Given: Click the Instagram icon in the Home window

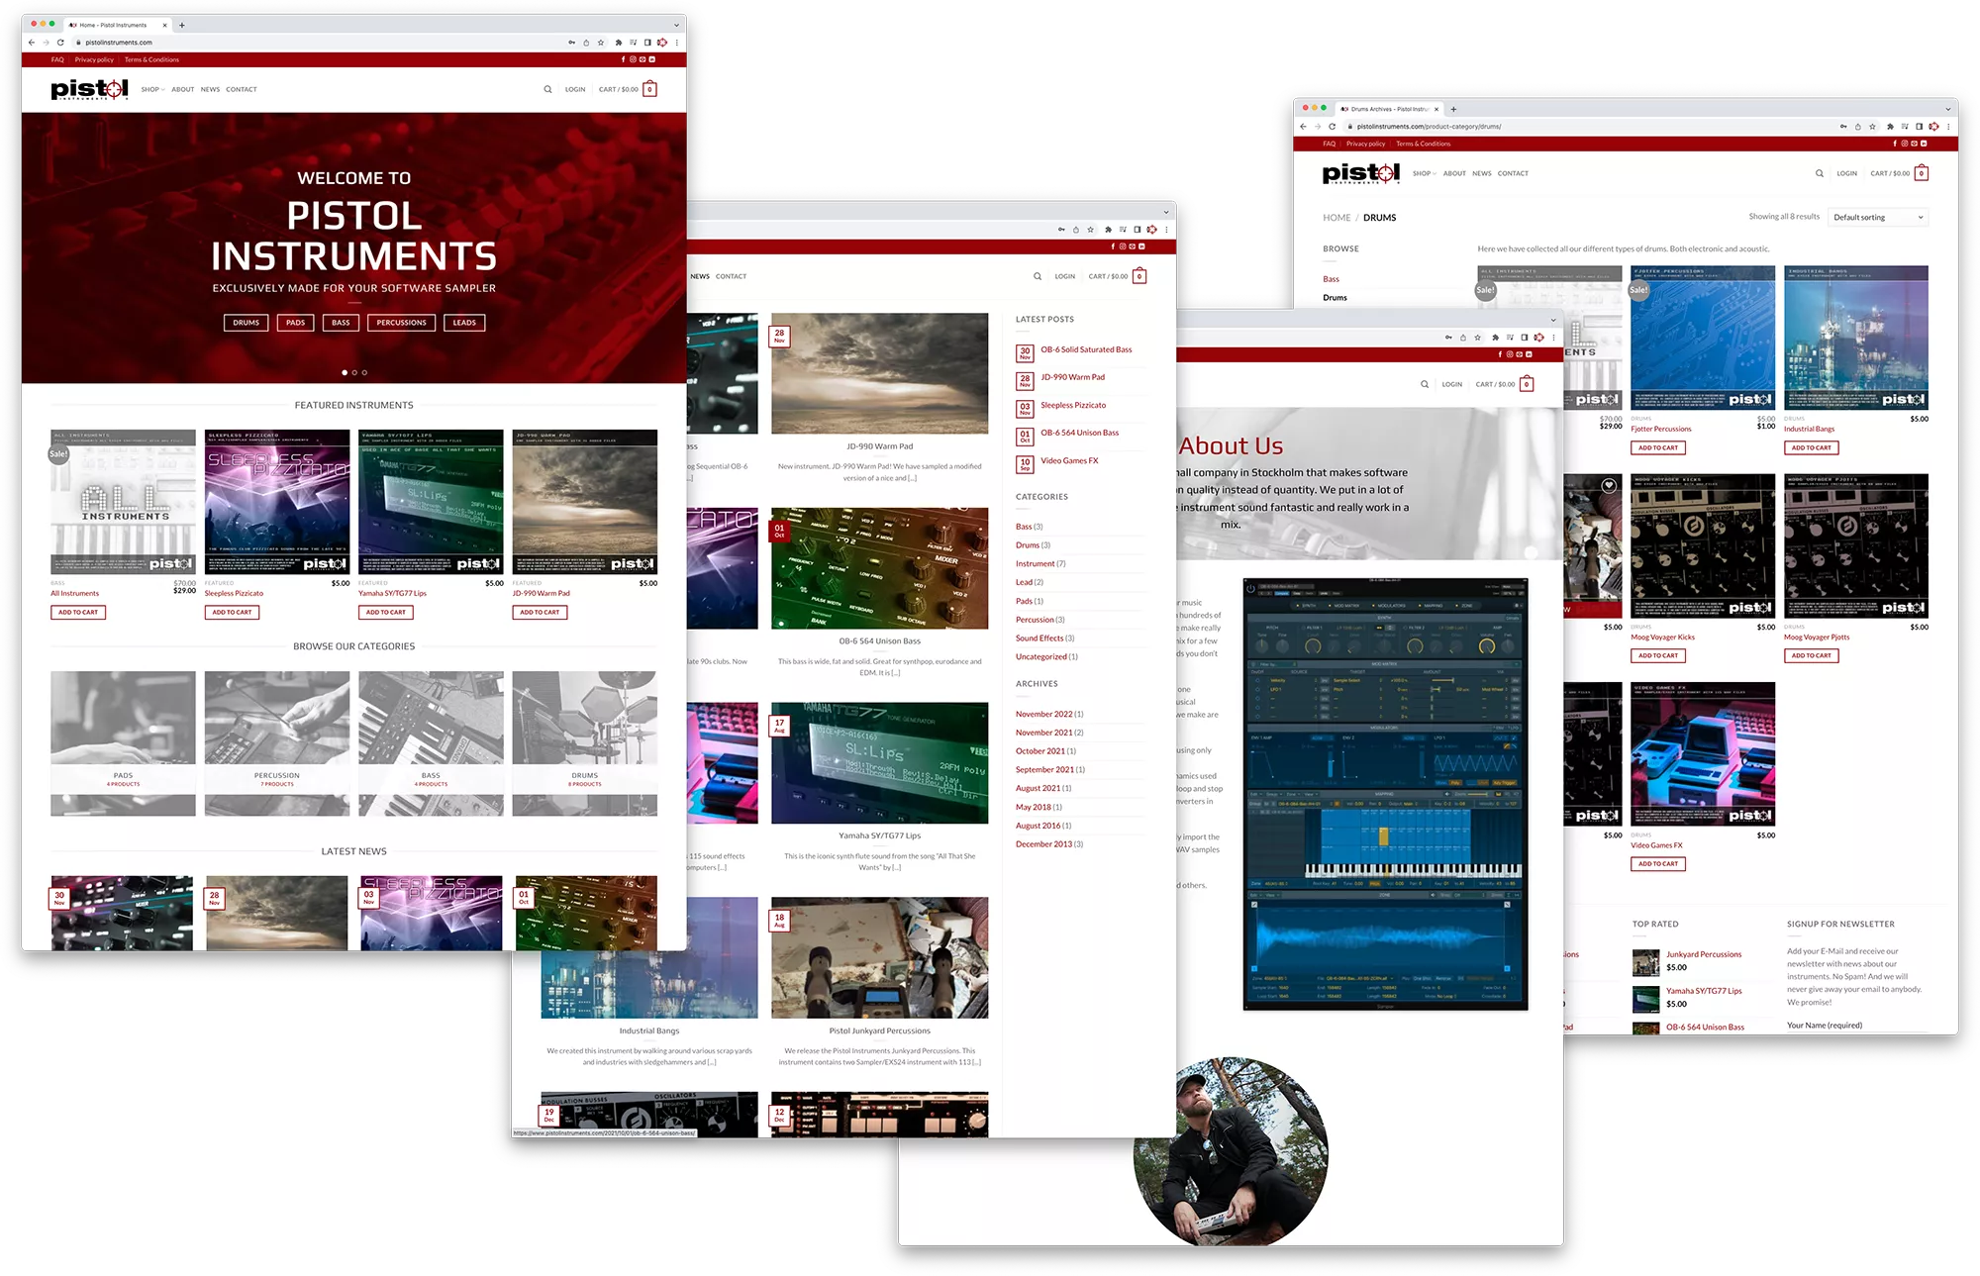Looking at the screenshot, I should 633,59.
